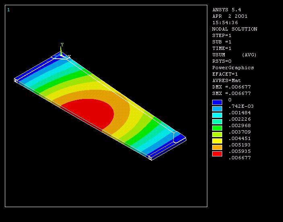Click the .742E-03 legend value
The width and height of the screenshot is (283, 222).
[241, 106]
